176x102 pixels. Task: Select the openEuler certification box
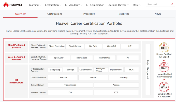(x=59, y=58)
